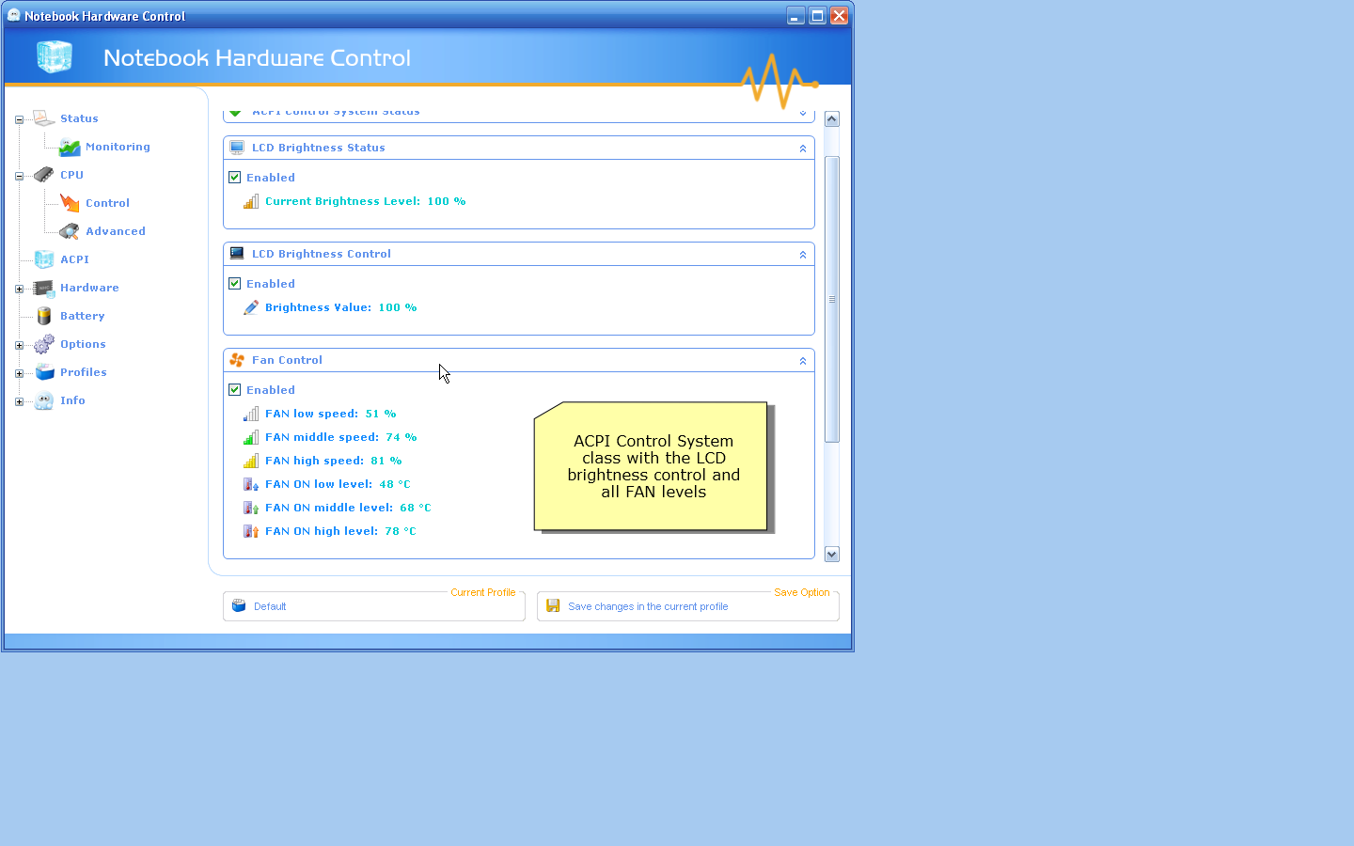Edit the Brightness Value 100 % setting
Image resolution: width=1354 pixels, height=846 pixels.
[341, 307]
